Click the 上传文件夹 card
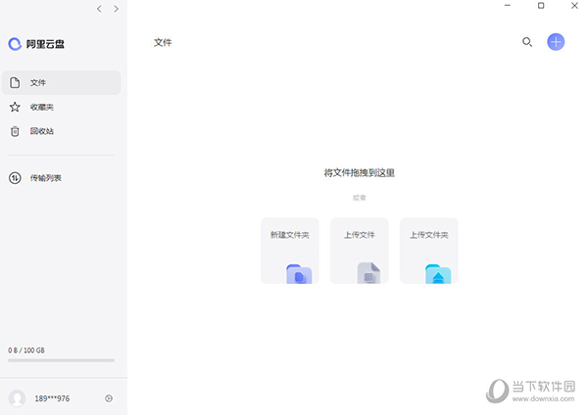The height and width of the screenshot is (415, 588). [x=429, y=251]
